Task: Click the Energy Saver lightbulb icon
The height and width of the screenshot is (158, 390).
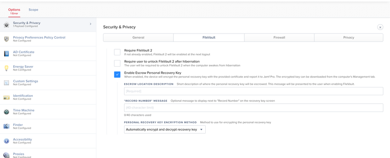Action: click(7, 68)
